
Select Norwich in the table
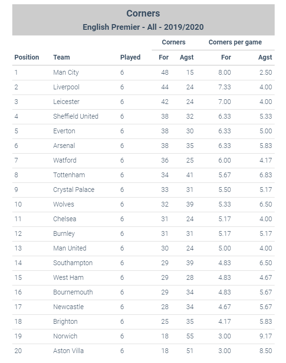(x=65, y=336)
